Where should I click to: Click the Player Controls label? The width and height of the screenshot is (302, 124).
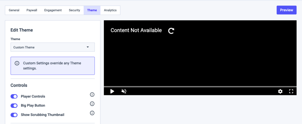[33, 96]
